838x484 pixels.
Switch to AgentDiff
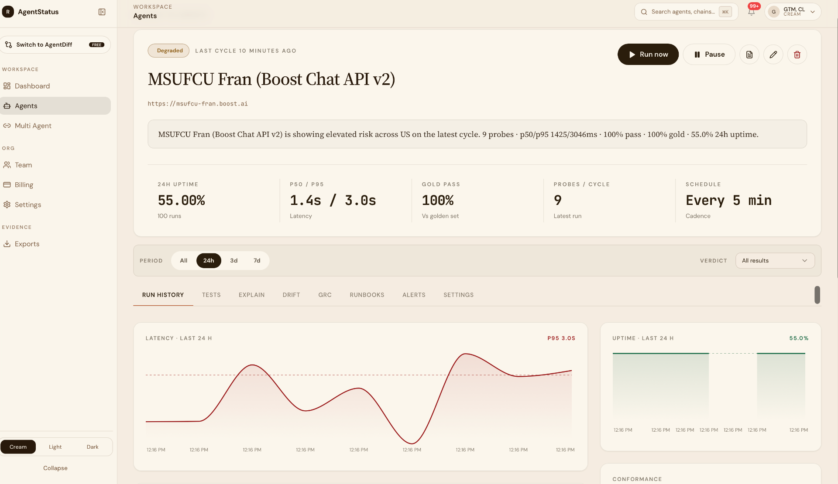tap(55, 44)
